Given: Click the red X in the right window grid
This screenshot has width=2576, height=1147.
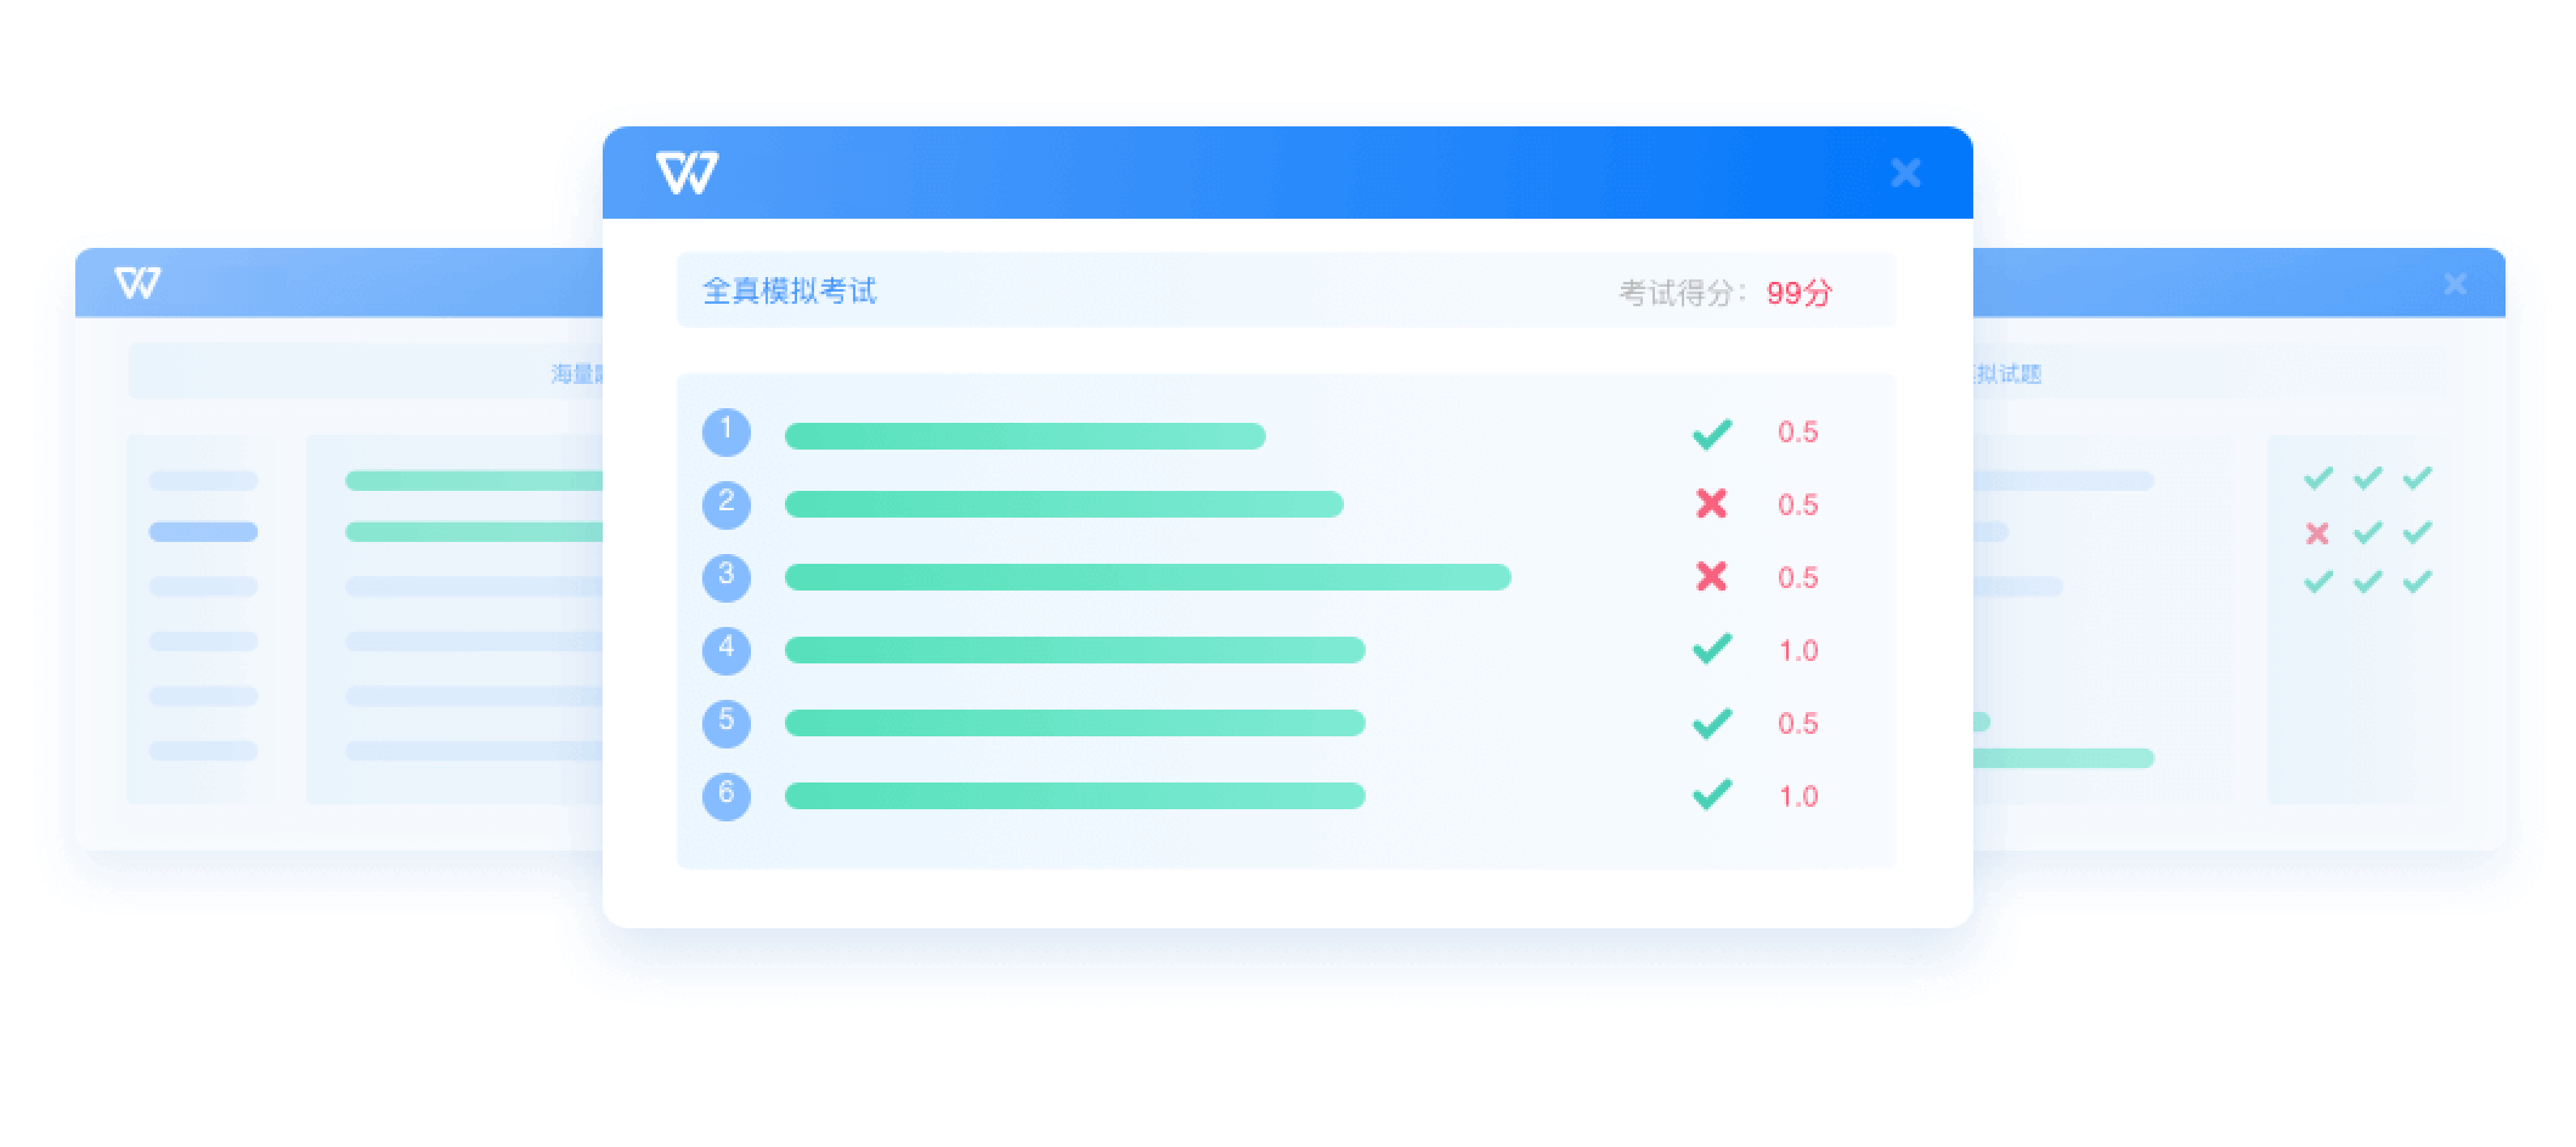Looking at the screenshot, I should pos(2316,534).
